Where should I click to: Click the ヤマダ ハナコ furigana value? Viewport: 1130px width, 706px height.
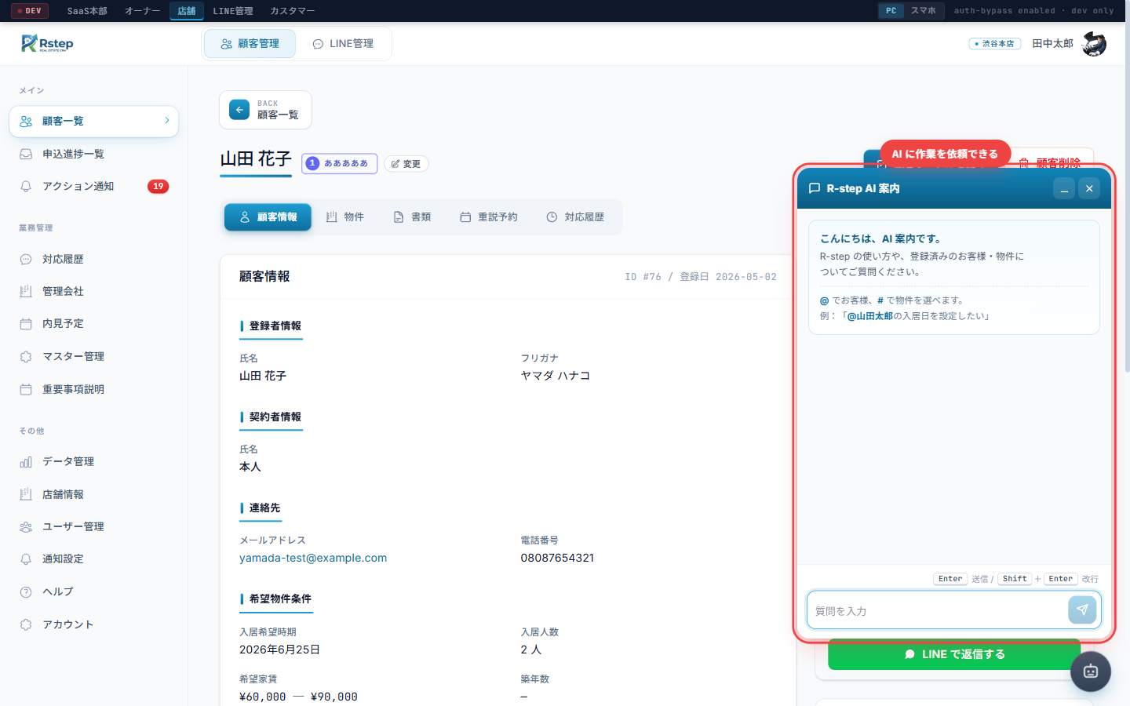point(556,376)
